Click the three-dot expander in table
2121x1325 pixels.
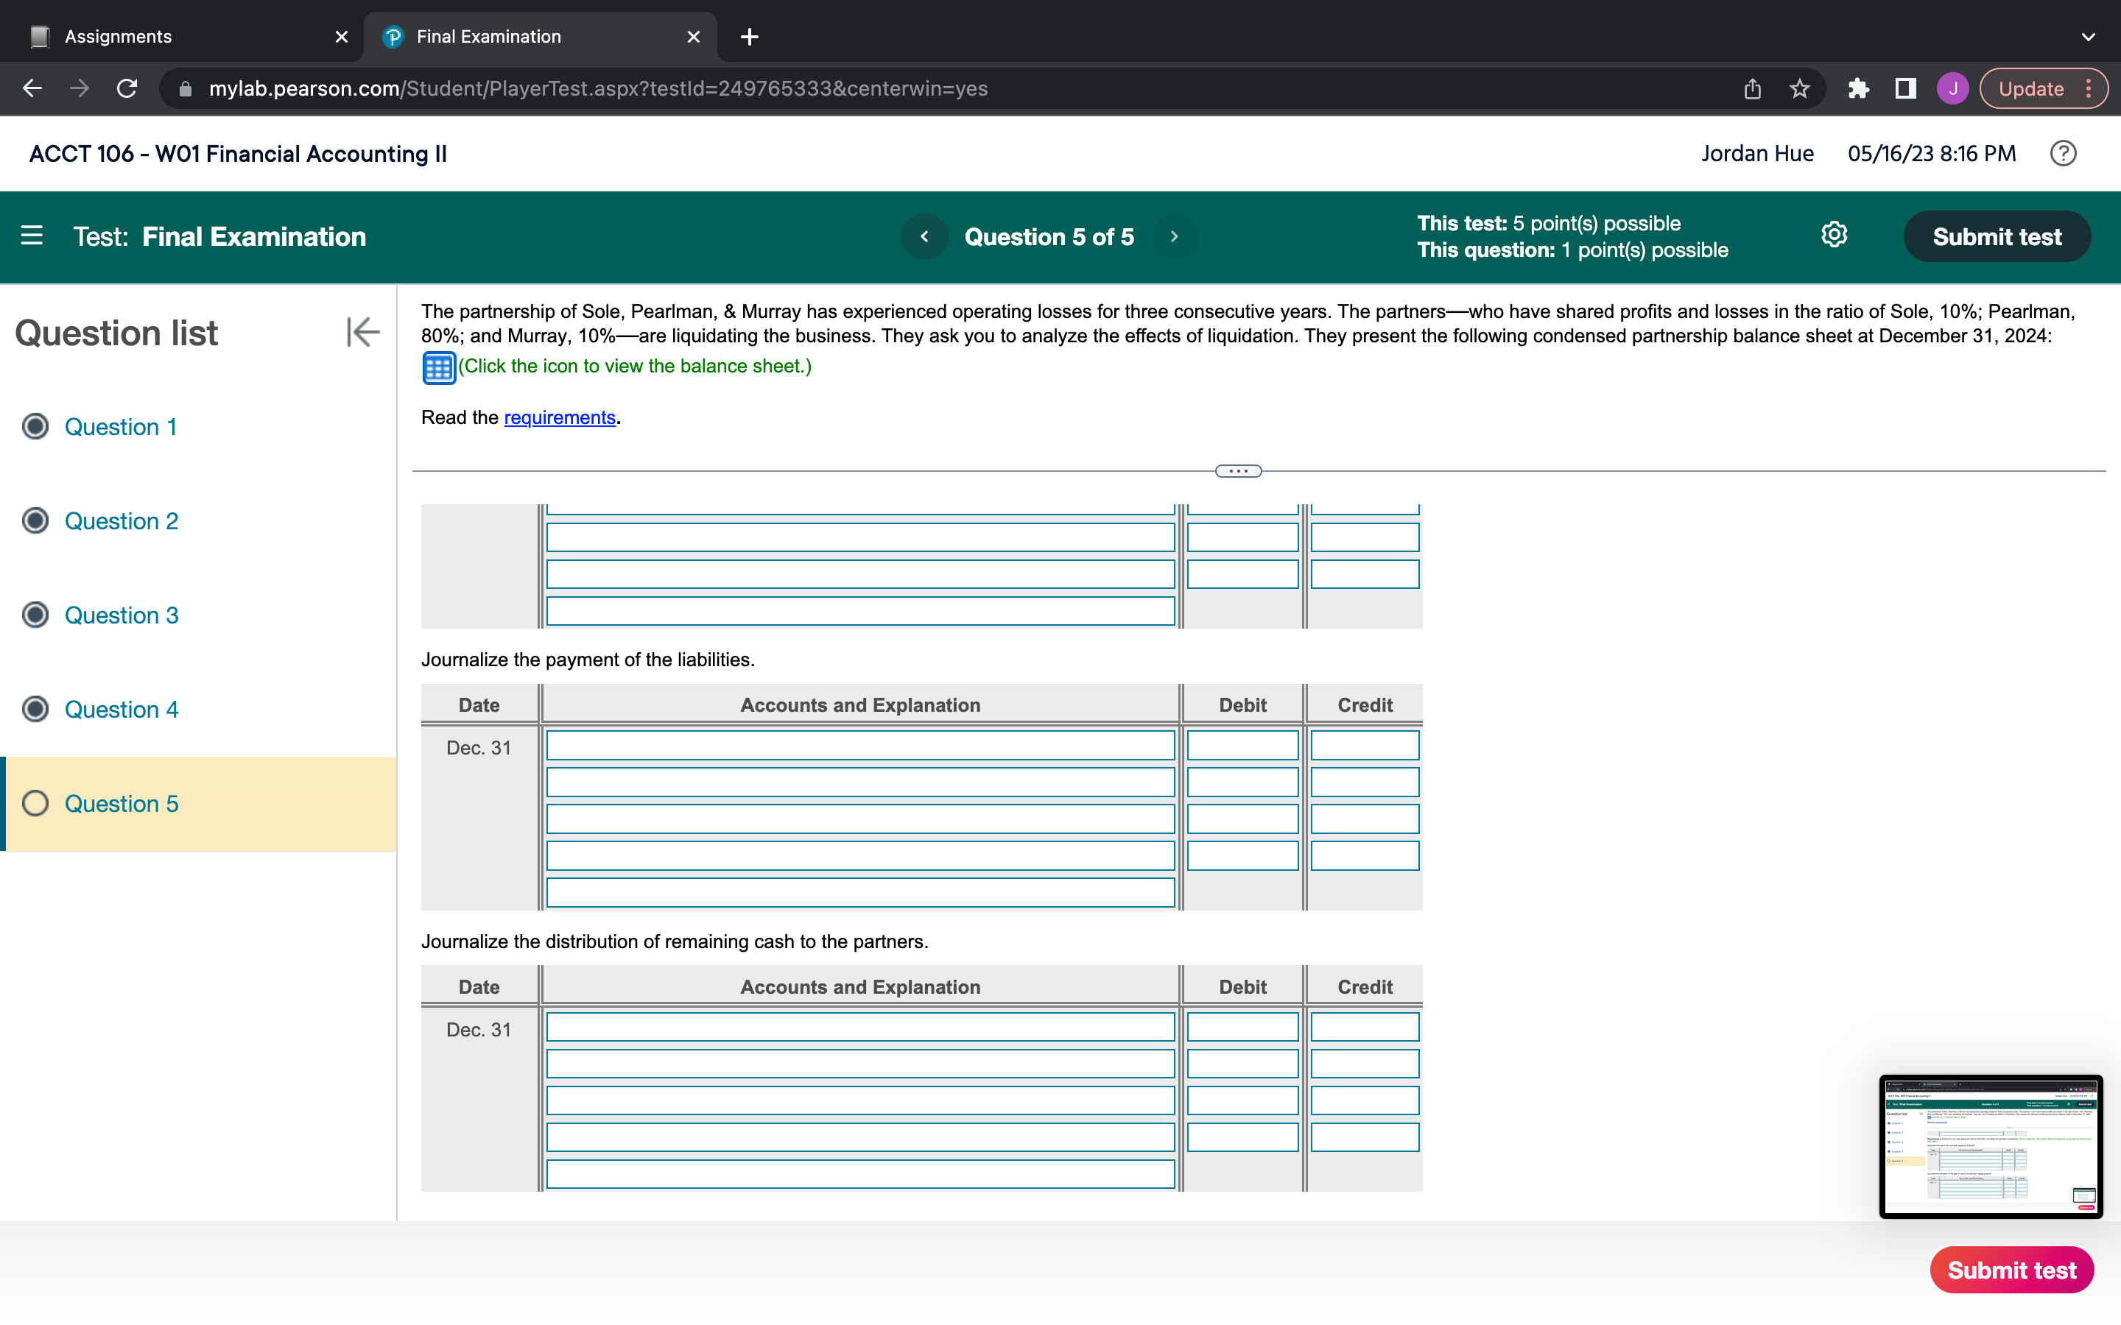pyautogui.click(x=1239, y=470)
